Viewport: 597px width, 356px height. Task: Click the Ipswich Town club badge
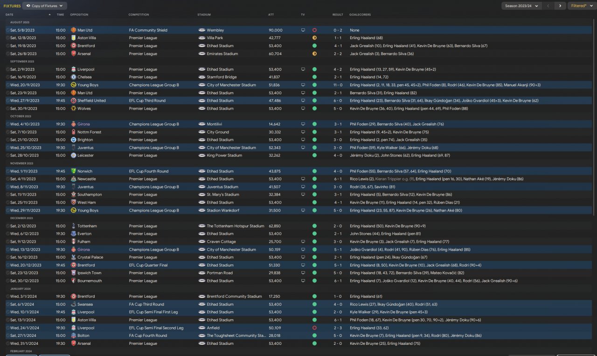(73, 273)
